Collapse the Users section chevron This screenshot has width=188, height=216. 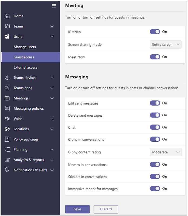point(52,37)
